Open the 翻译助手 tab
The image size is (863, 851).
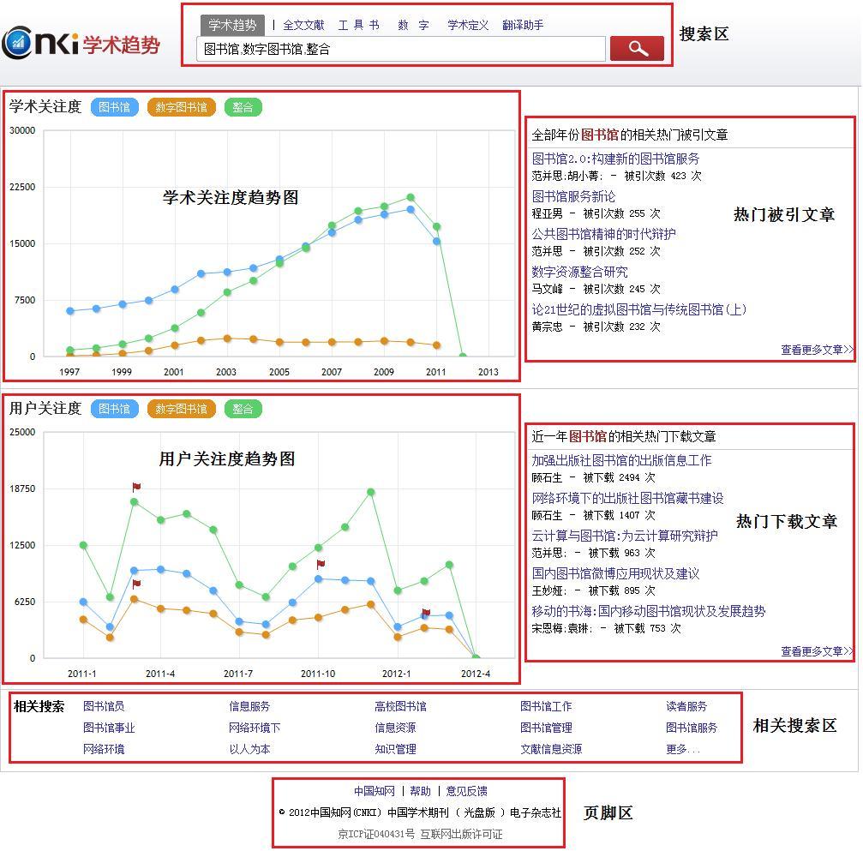[523, 25]
